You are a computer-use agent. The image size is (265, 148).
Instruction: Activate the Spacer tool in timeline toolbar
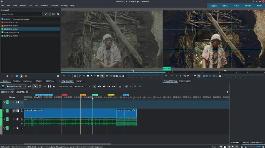pos(45,86)
